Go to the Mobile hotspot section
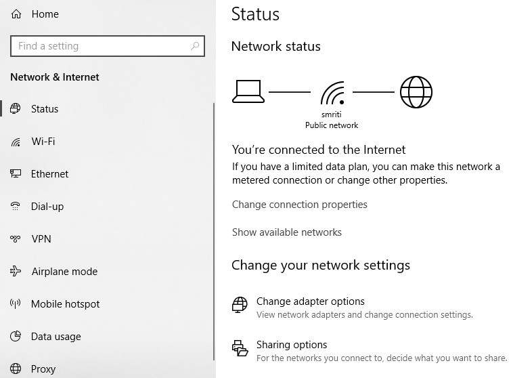Viewport: 511px width, 378px height. click(x=65, y=304)
